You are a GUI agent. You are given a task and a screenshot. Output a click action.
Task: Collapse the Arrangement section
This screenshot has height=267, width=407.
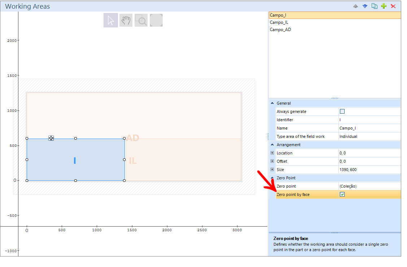click(272, 145)
